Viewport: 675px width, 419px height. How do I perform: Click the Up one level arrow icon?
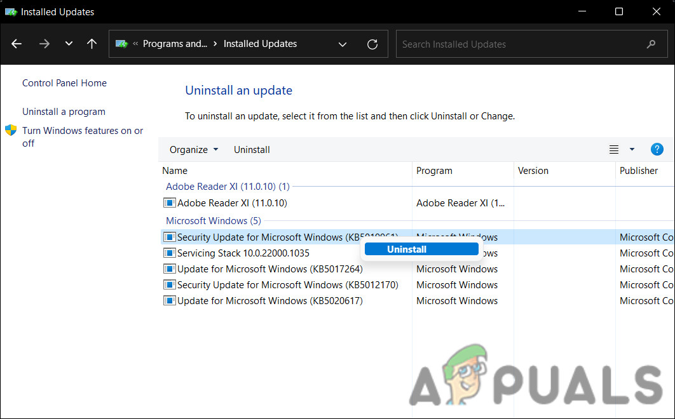pyautogui.click(x=92, y=44)
